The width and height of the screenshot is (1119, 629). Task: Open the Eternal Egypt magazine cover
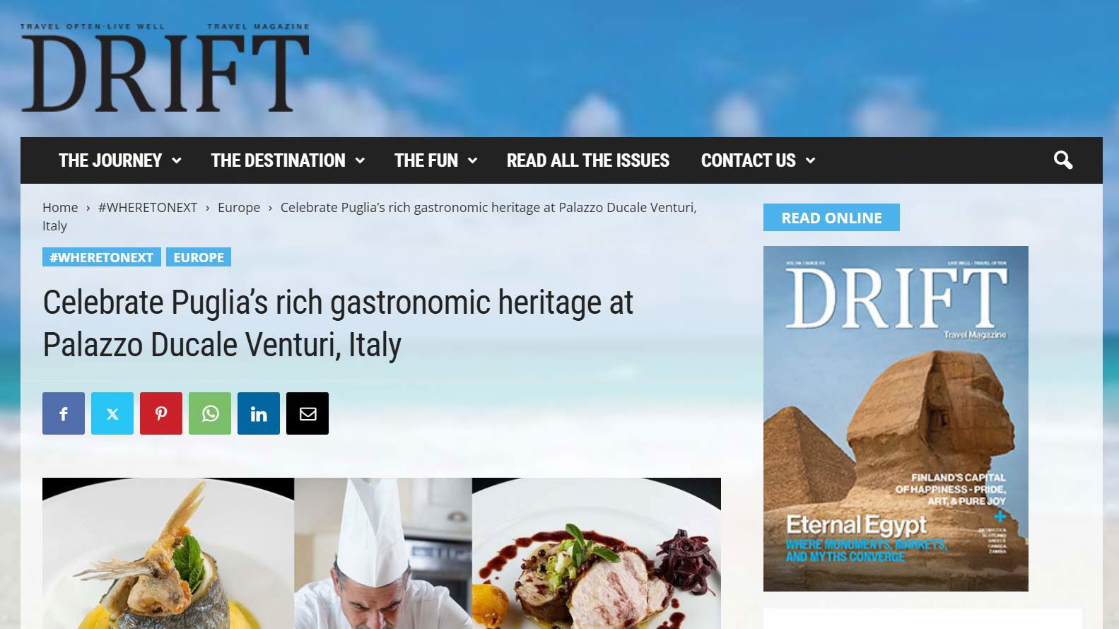pos(896,418)
